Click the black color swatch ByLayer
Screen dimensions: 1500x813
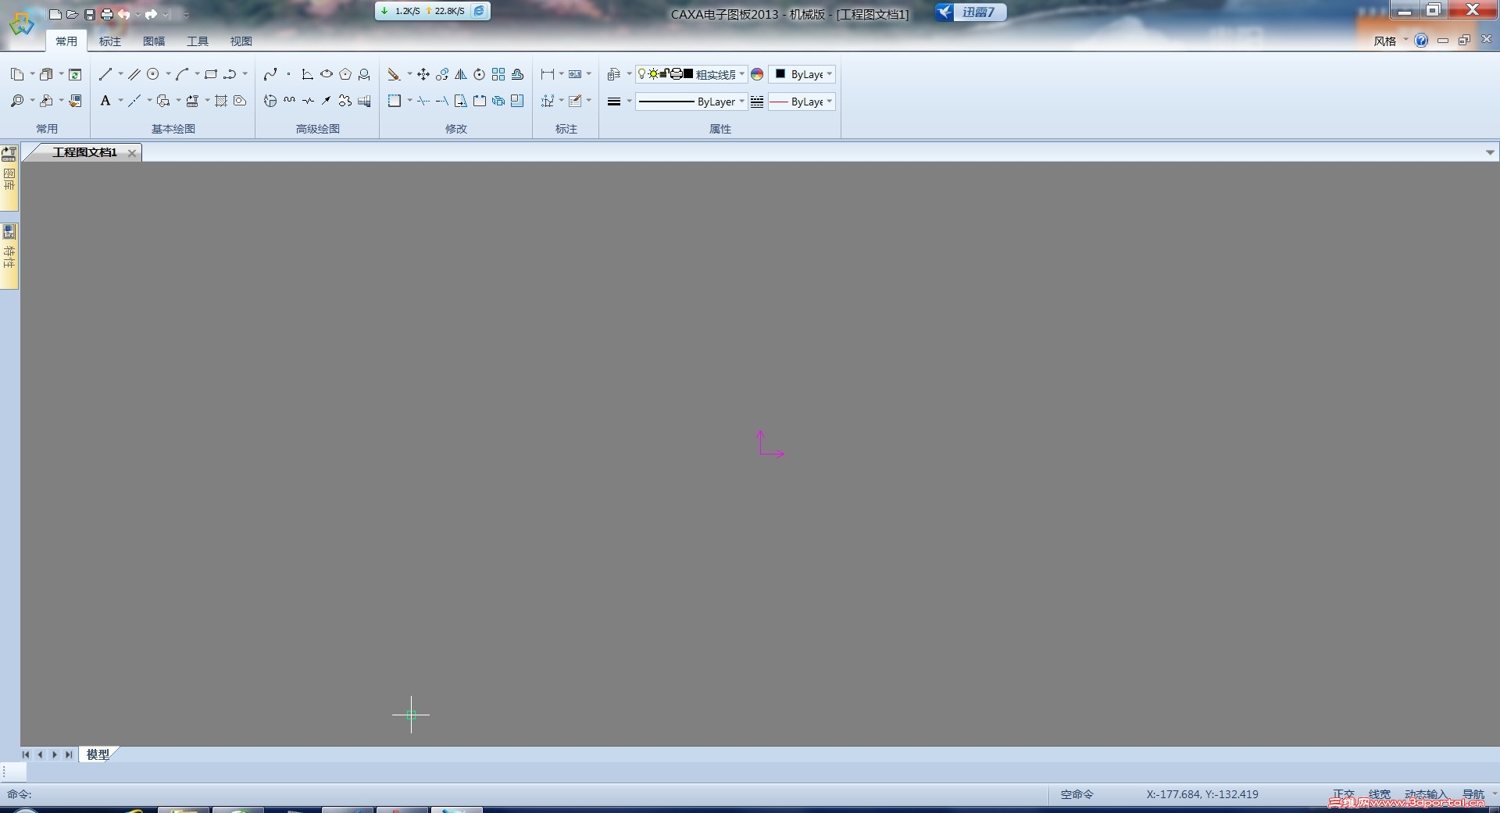tap(780, 73)
